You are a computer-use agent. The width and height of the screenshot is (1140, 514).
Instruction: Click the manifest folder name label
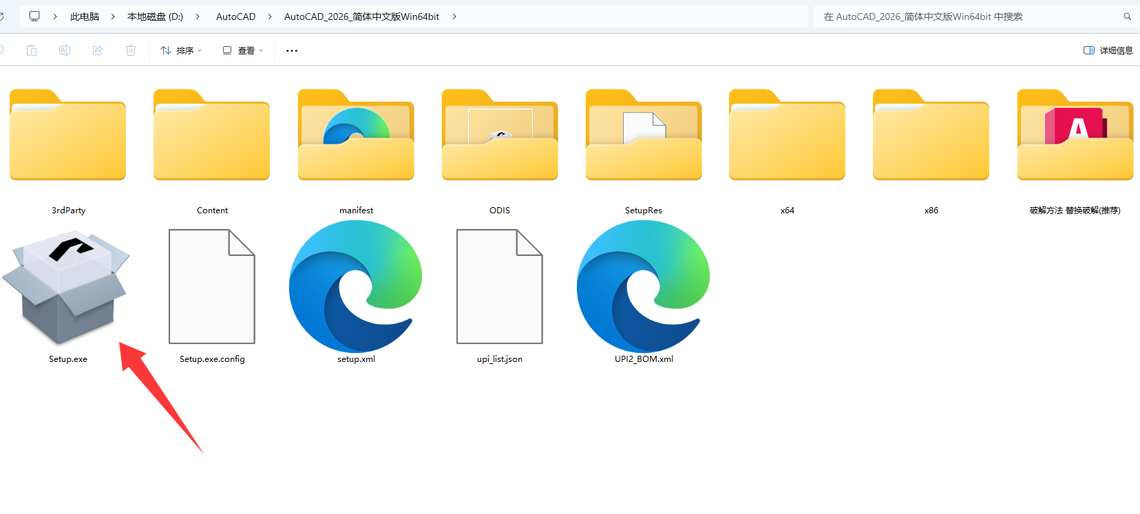click(x=356, y=211)
